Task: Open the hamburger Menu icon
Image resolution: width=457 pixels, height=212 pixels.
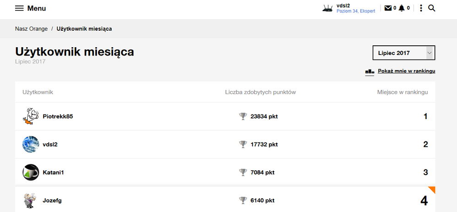Action: click(x=19, y=8)
